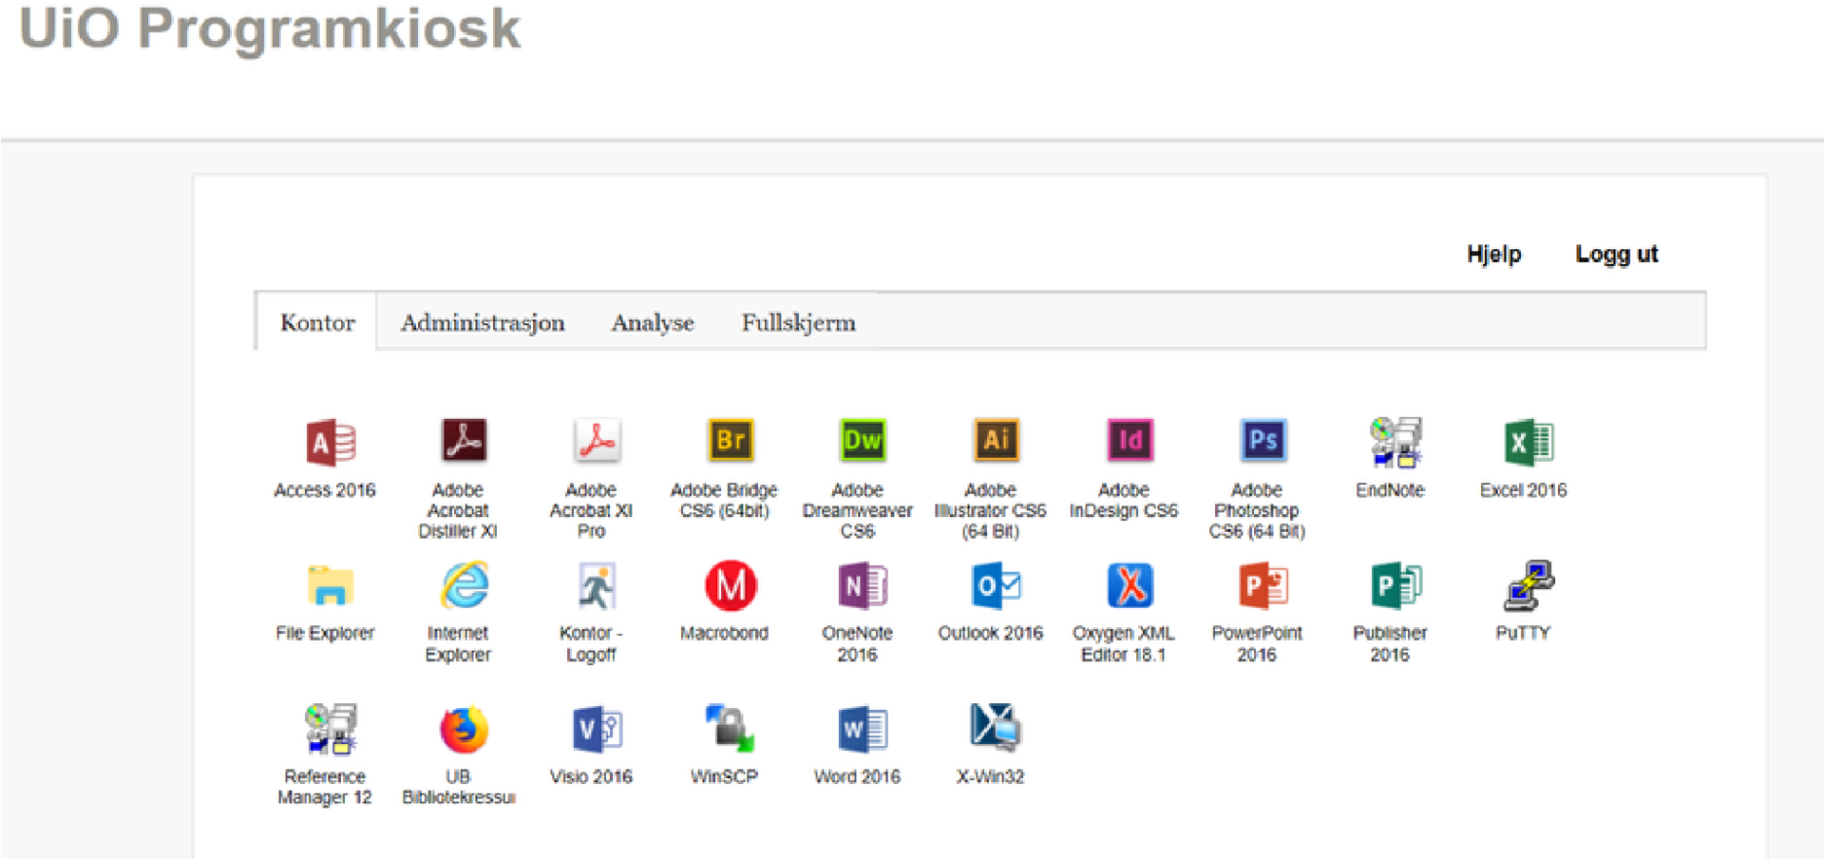
Task: Open the WinSCP icon
Action: point(730,729)
